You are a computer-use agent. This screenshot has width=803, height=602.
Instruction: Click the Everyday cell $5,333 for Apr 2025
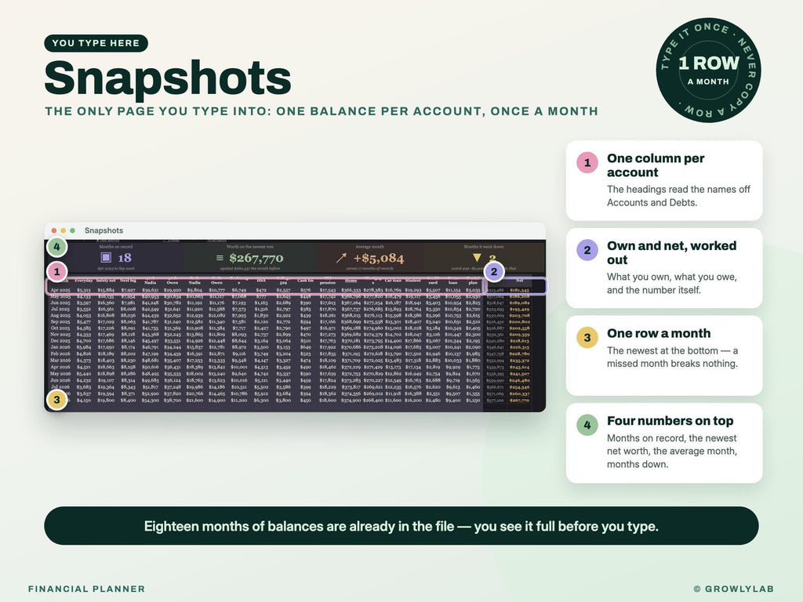point(83,290)
